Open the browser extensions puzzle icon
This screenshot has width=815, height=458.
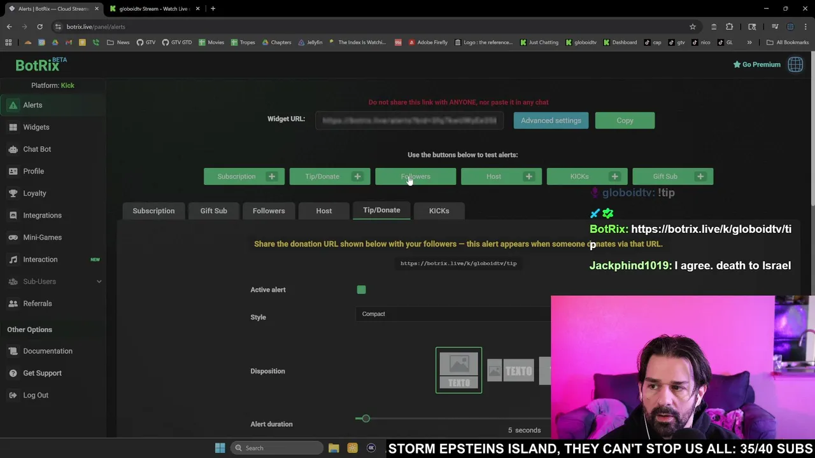coord(729,27)
